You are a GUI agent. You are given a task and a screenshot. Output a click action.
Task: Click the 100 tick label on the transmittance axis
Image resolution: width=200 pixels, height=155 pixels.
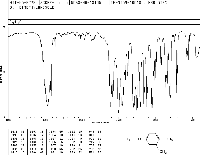[3, 27]
